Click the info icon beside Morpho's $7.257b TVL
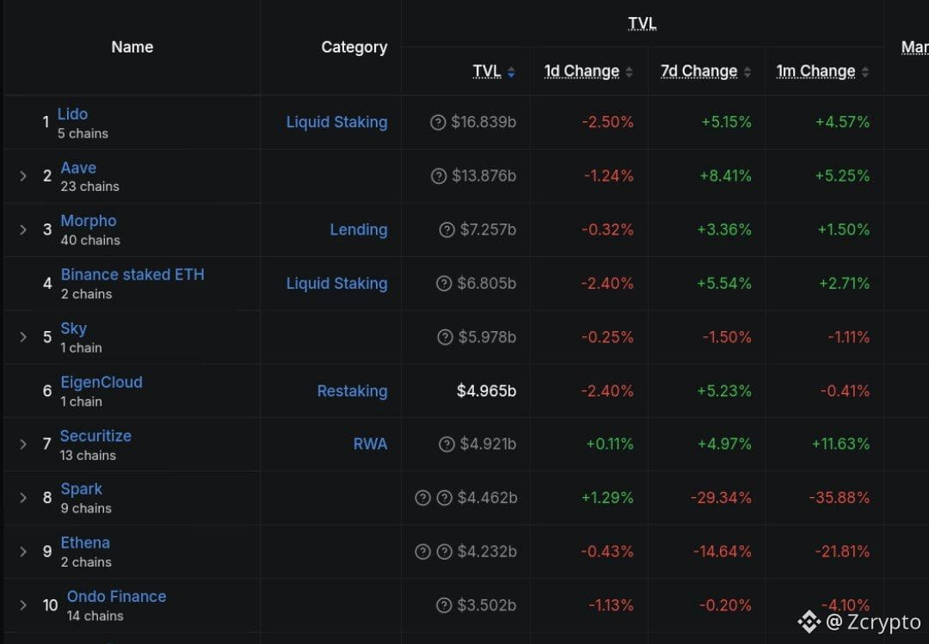Image resolution: width=929 pixels, height=644 pixels. pos(446,230)
